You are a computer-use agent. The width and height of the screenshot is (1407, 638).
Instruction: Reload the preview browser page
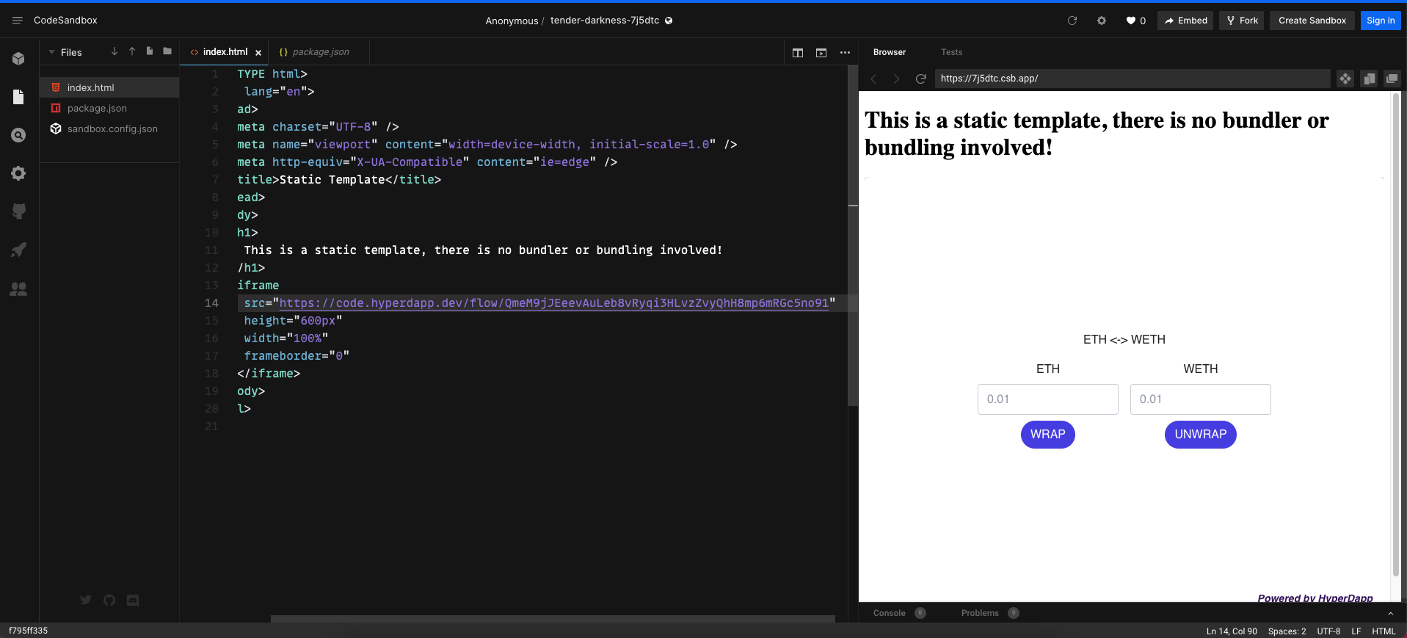(x=920, y=79)
